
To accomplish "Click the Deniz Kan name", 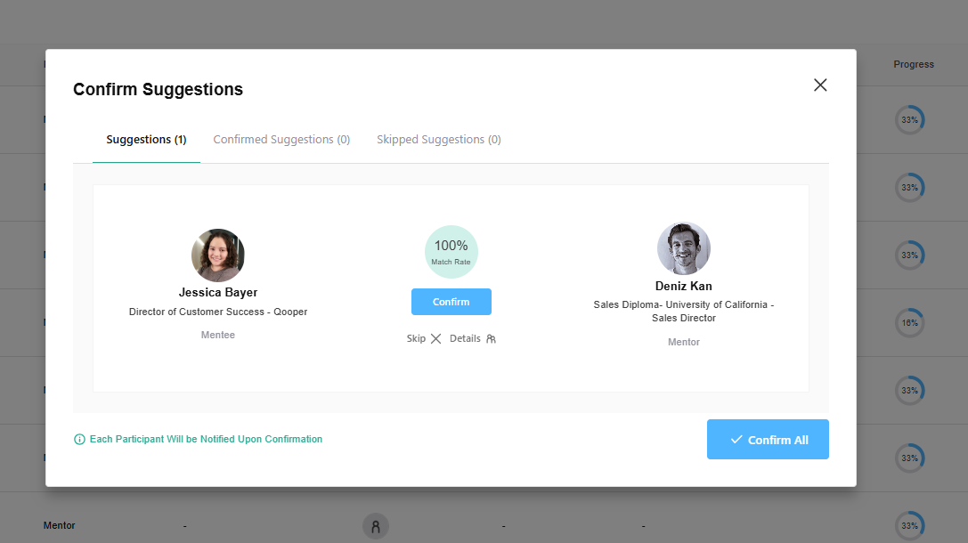I will pos(683,286).
